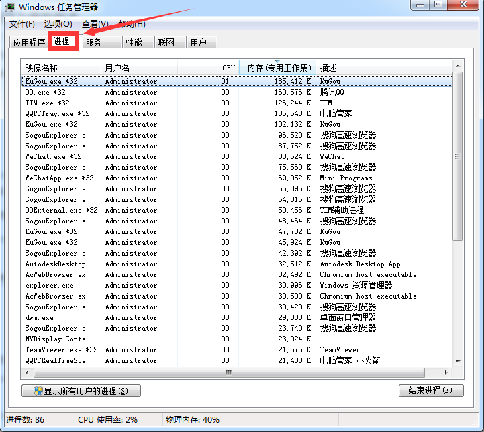The image size is (484, 432).
Task: Close the Task Manager window
Action: [463, 5]
